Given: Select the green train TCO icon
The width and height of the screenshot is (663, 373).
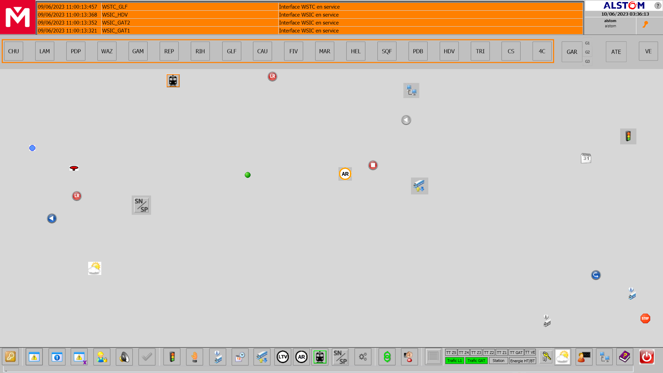Looking at the screenshot, I should click(320, 357).
